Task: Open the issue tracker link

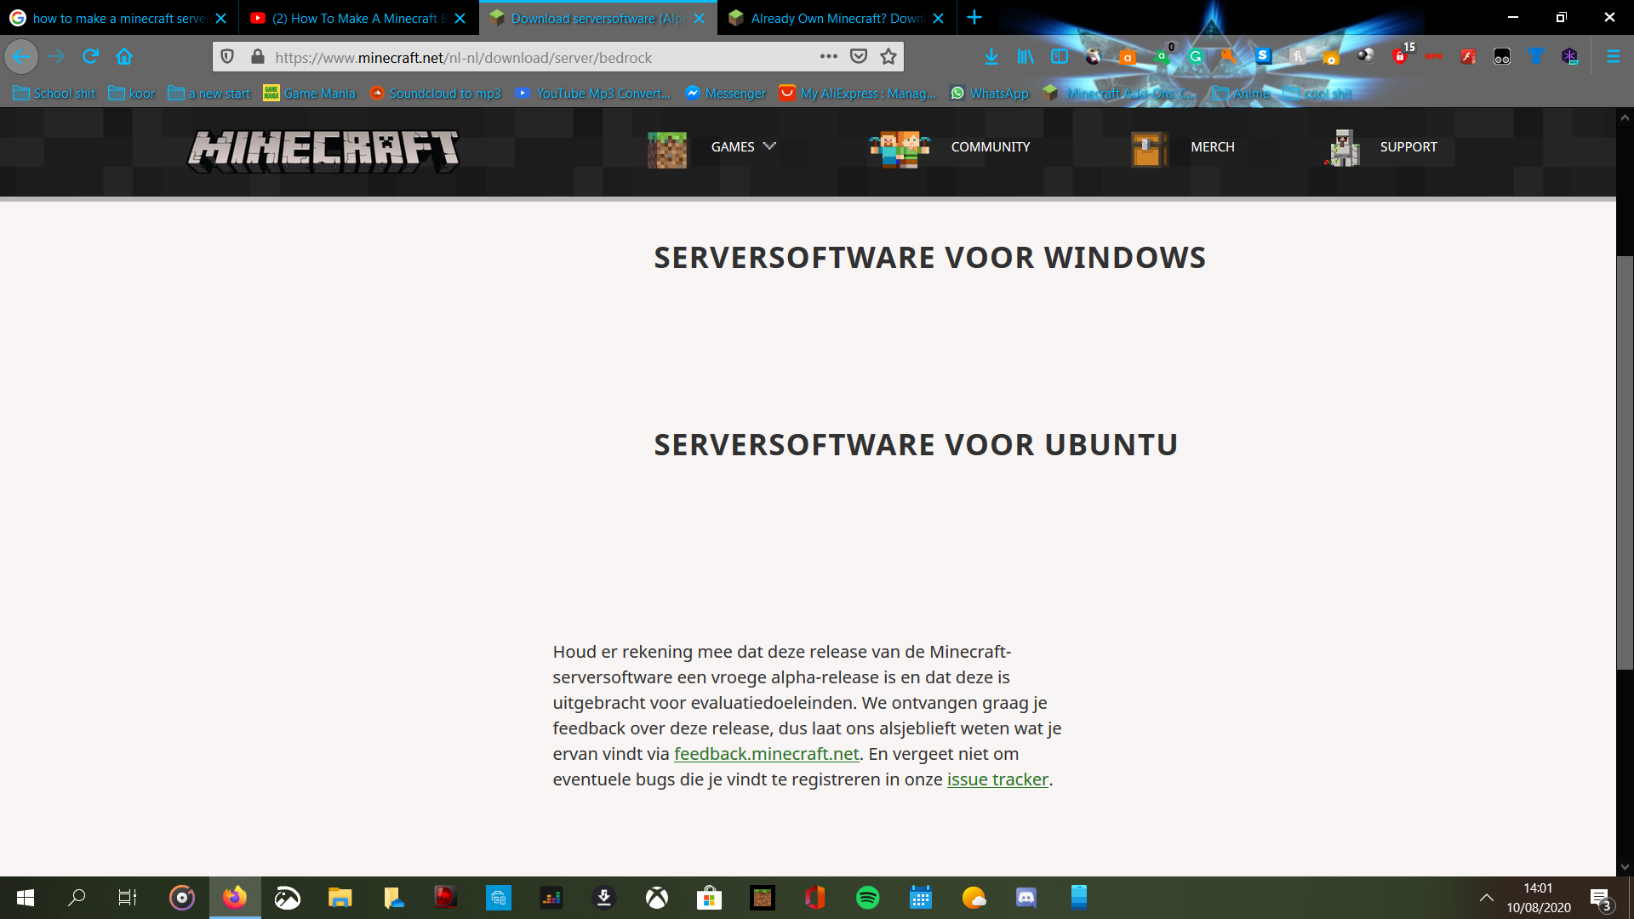Action: (997, 779)
